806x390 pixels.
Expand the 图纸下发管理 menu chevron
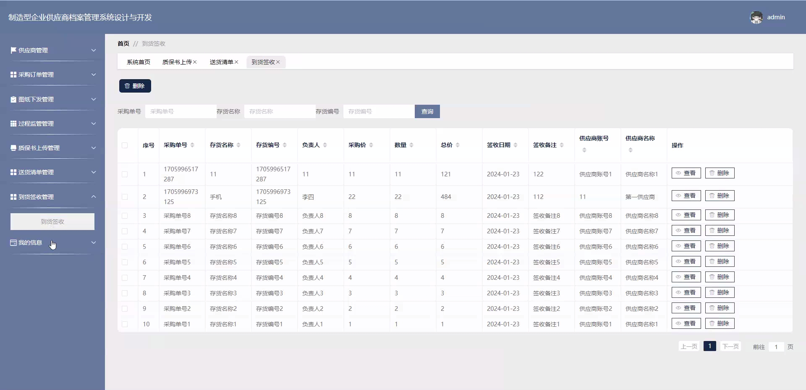click(94, 99)
